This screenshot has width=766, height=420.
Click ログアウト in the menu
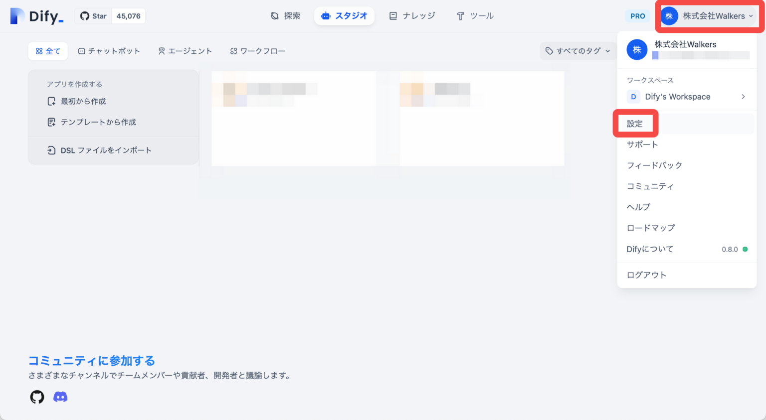646,275
